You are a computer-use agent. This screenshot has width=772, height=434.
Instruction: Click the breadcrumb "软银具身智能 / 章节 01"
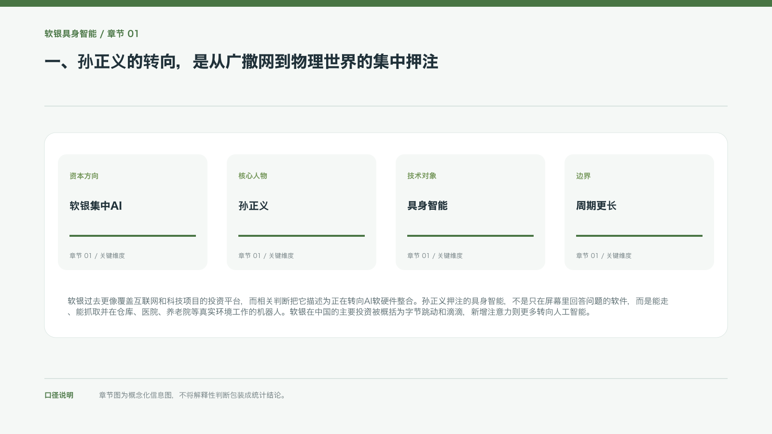tap(92, 34)
